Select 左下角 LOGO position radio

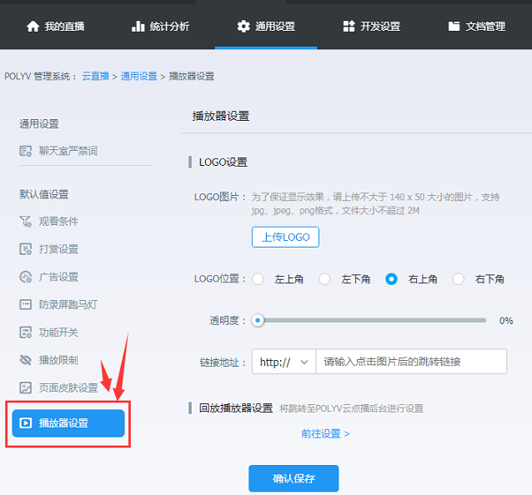point(325,279)
